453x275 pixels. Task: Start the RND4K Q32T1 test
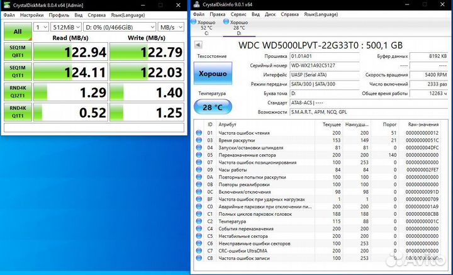18,92
